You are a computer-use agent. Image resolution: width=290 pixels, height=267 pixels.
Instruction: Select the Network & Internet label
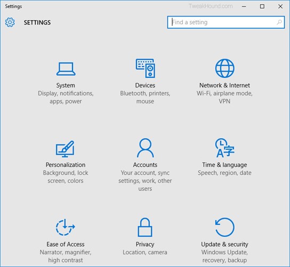(x=224, y=85)
